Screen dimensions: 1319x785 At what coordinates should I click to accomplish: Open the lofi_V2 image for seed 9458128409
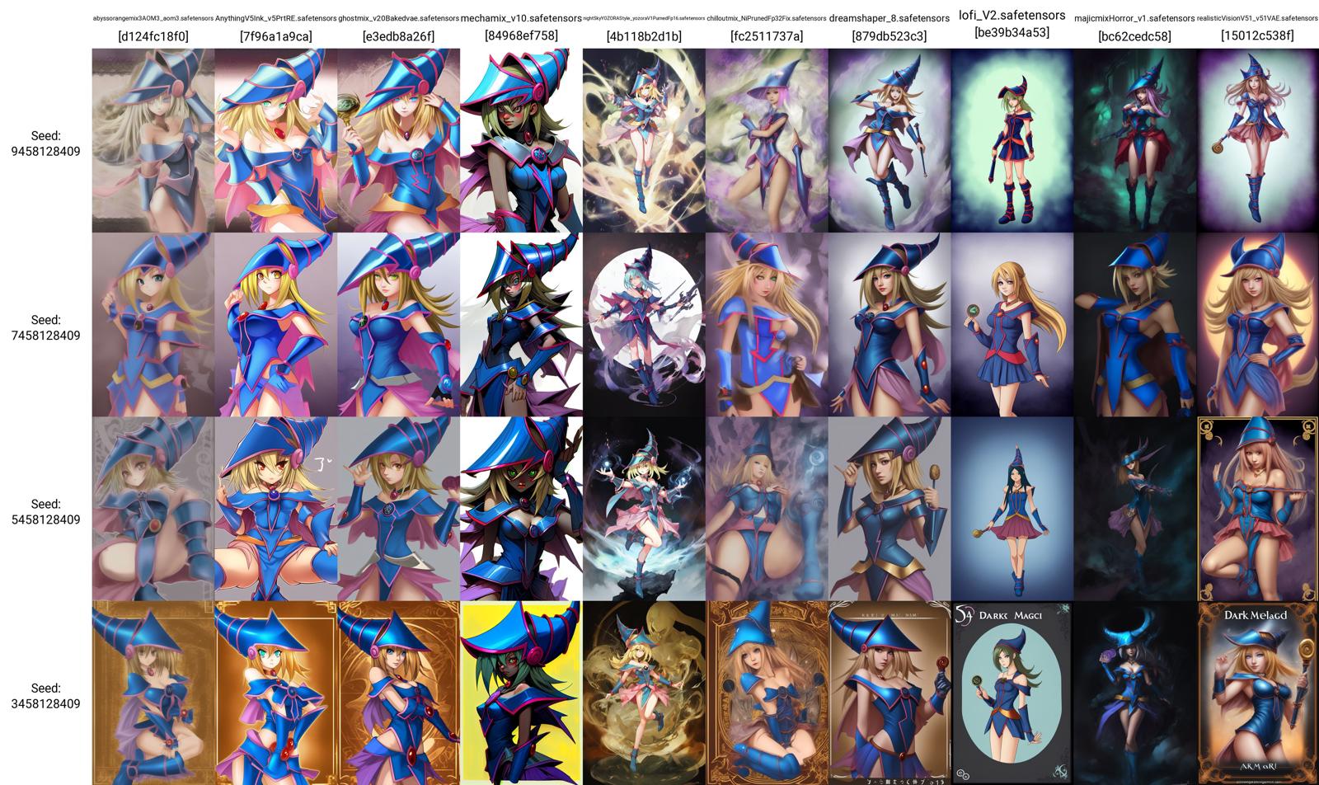click(1012, 140)
